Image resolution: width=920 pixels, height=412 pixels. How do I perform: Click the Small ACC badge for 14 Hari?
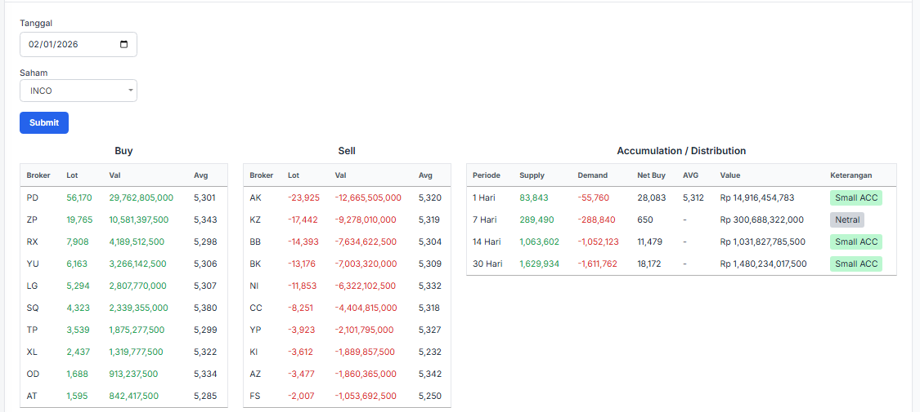point(855,241)
